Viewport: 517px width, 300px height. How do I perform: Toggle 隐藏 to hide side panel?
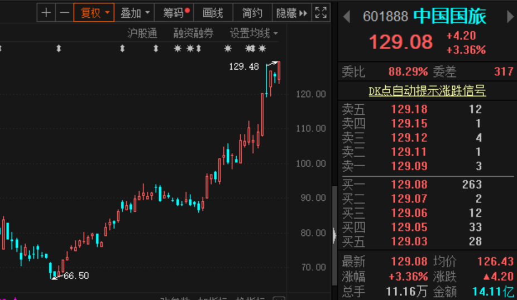click(291, 12)
